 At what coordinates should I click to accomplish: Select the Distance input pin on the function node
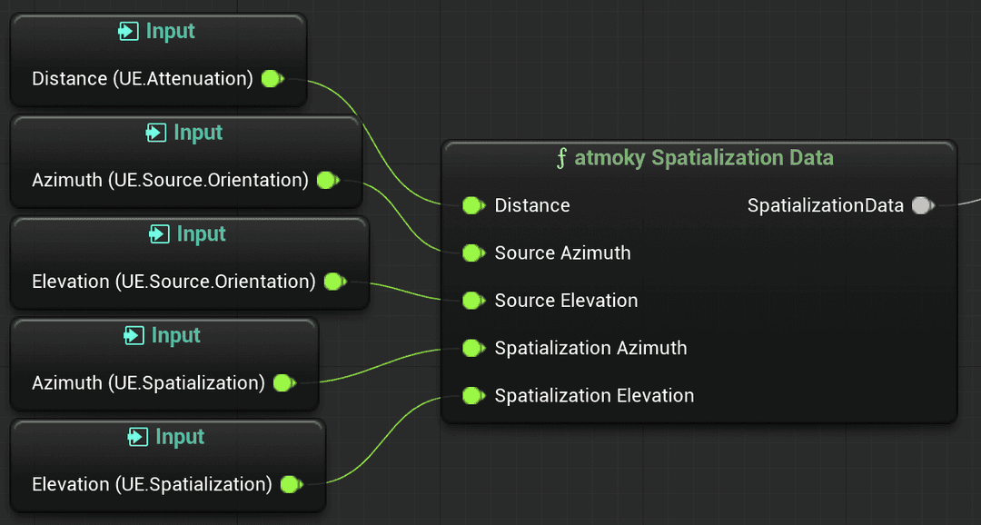(x=473, y=205)
